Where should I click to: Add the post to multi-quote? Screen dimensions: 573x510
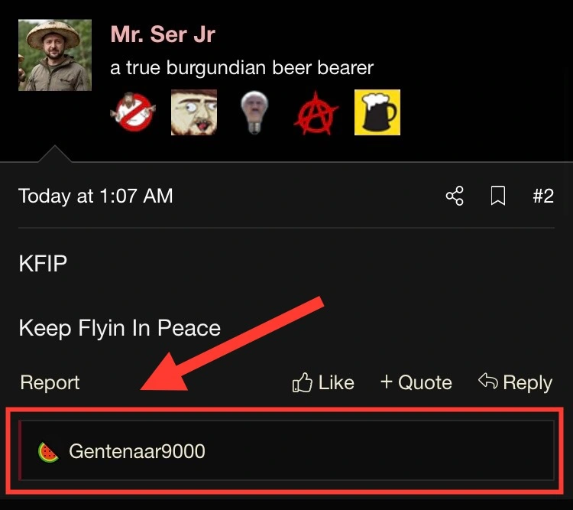click(416, 382)
